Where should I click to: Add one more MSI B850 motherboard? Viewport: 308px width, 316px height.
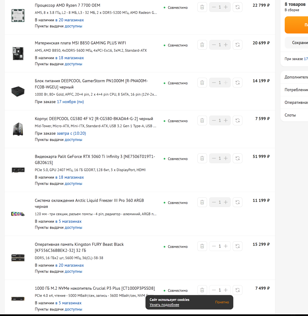coord(226,45)
